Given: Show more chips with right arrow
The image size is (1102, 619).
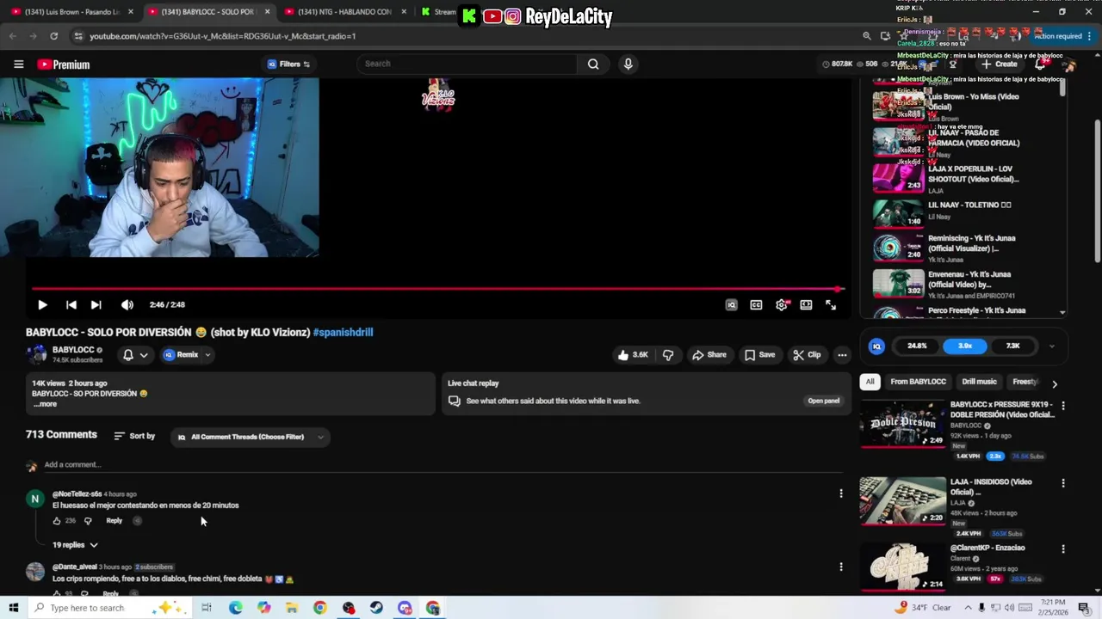Looking at the screenshot, I should coord(1055,383).
